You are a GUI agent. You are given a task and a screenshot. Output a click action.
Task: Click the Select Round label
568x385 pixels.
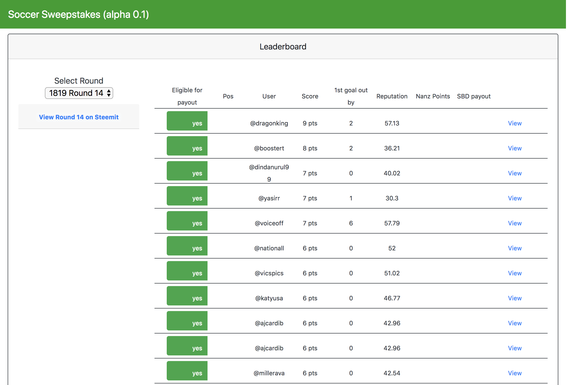point(79,81)
